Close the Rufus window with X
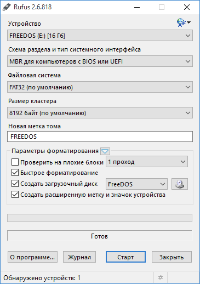Viewport: 200px width, 284px height. click(x=187, y=7)
